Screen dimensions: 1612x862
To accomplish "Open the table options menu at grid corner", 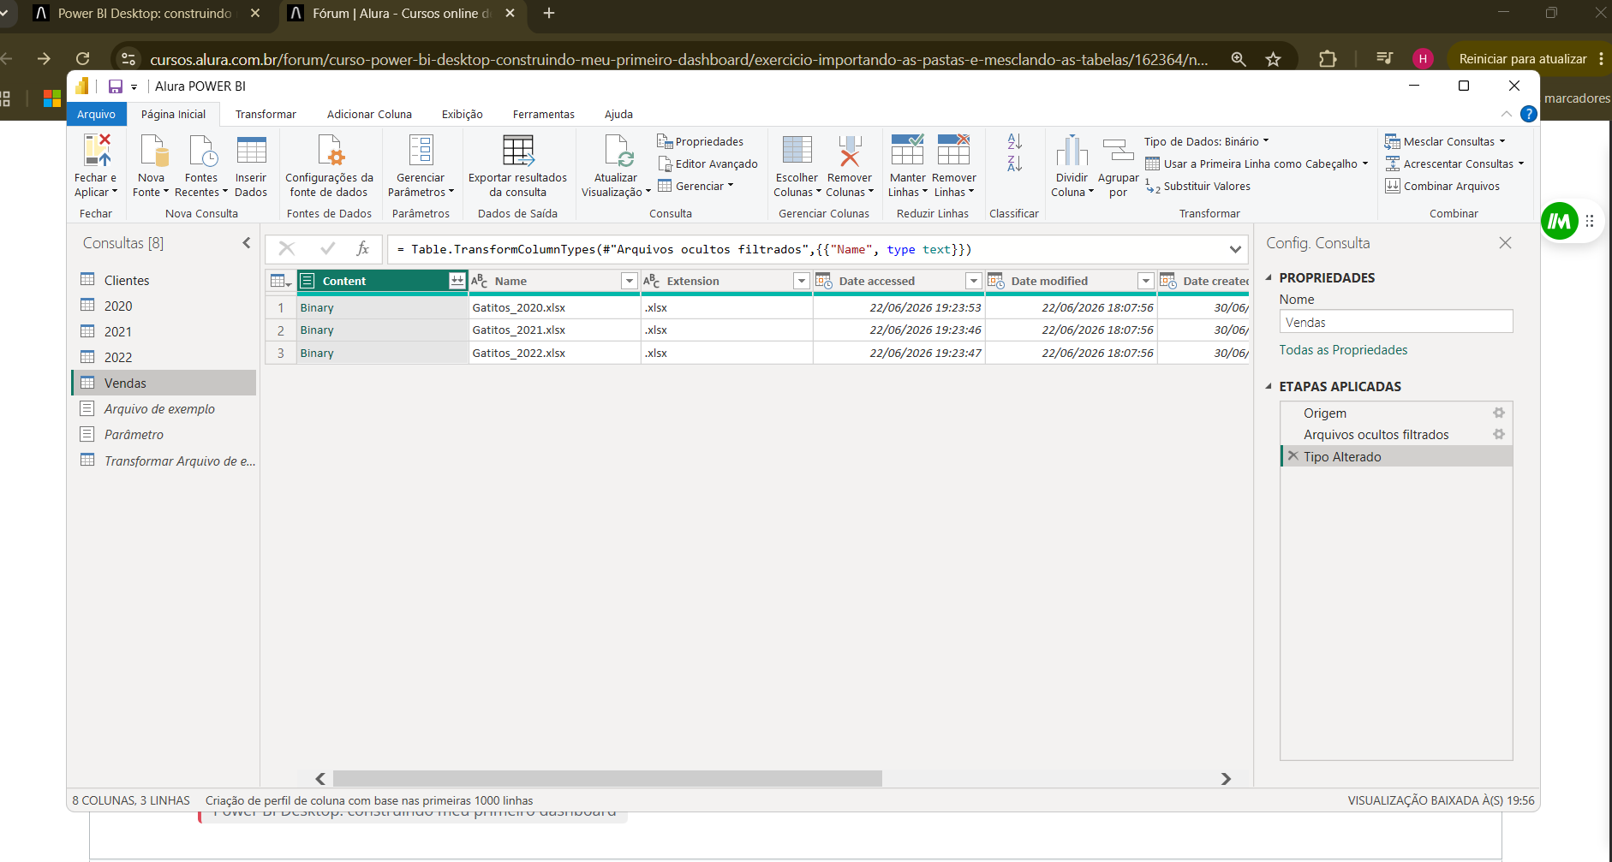I will (281, 281).
